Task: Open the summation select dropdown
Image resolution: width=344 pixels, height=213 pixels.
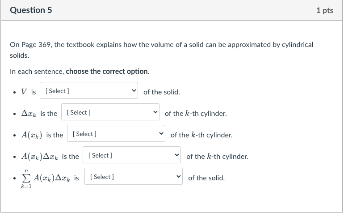Action: [133, 177]
